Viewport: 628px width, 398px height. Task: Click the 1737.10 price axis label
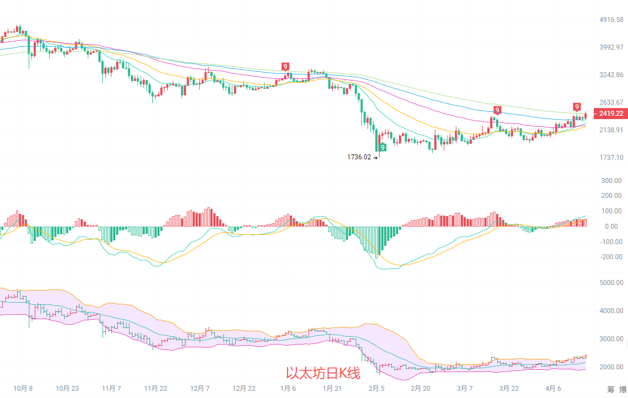tap(611, 158)
